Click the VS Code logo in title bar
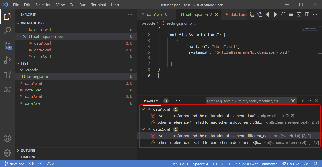 pyautogui.click(x=5, y=5)
